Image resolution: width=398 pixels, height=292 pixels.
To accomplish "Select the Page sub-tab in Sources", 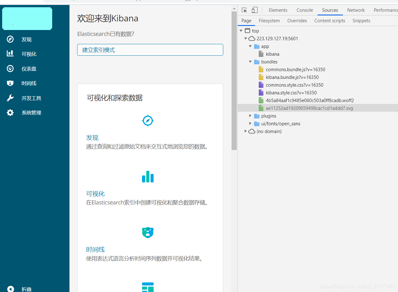I will click(x=246, y=21).
